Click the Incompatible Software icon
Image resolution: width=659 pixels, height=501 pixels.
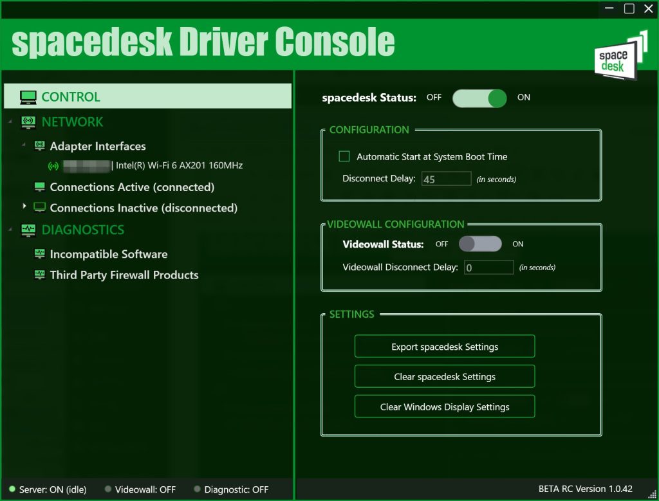click(x=39, y=253)
